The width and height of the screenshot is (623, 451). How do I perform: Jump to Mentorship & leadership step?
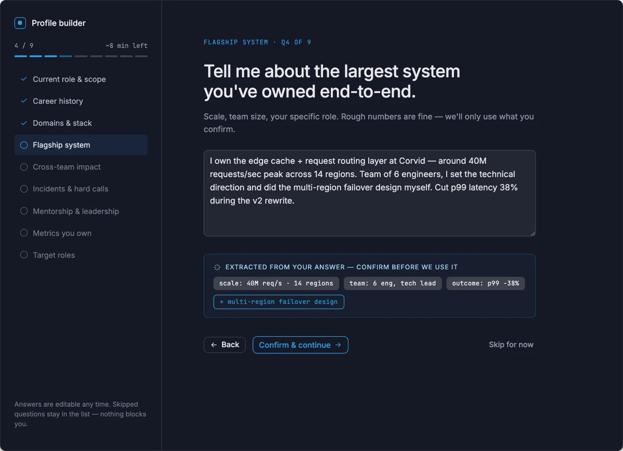(81, 211)
